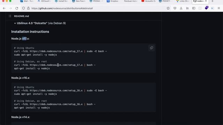223x125 pixels.
Task: Click the v17 Ubuntu curl setup_17.x command line
Action: coord(60,51)
